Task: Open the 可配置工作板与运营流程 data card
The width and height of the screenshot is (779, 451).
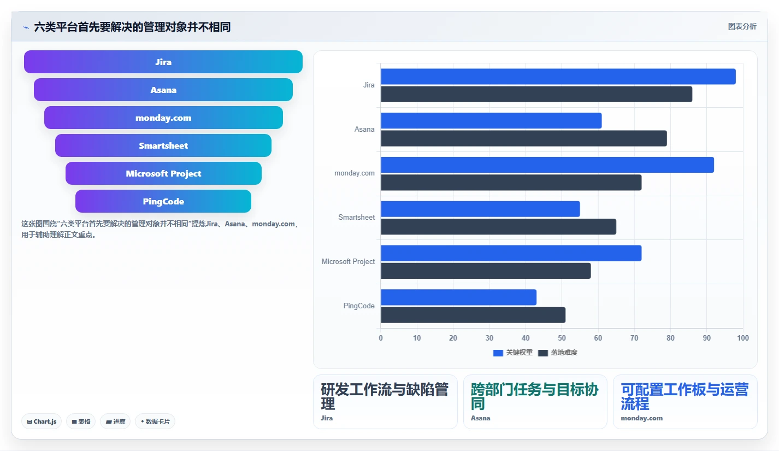Action: [x=685, y=402]
